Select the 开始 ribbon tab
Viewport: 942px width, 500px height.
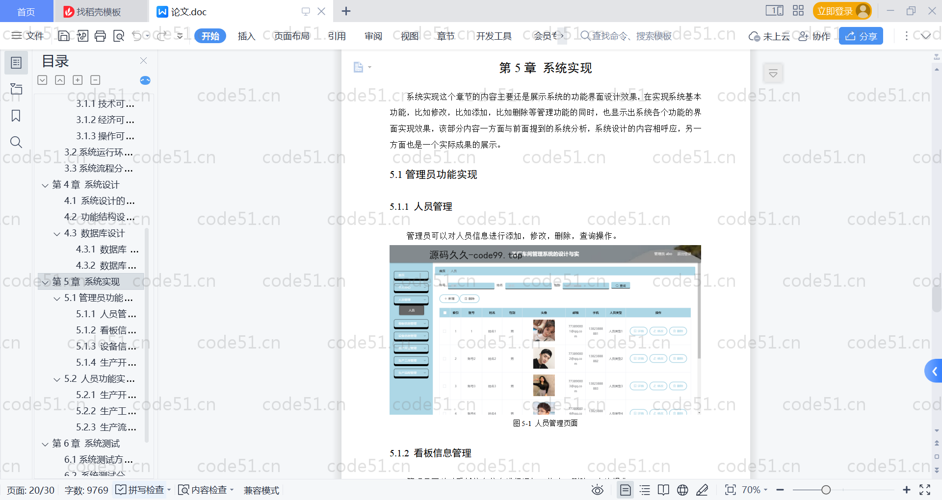(x=210, y=36)
